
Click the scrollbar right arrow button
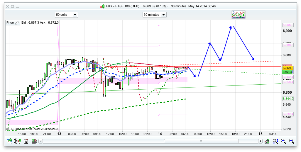pos(260,141)
